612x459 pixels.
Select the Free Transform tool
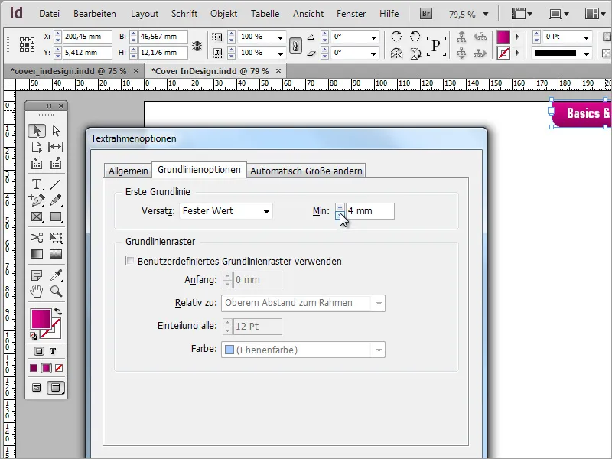pos(56,237)
